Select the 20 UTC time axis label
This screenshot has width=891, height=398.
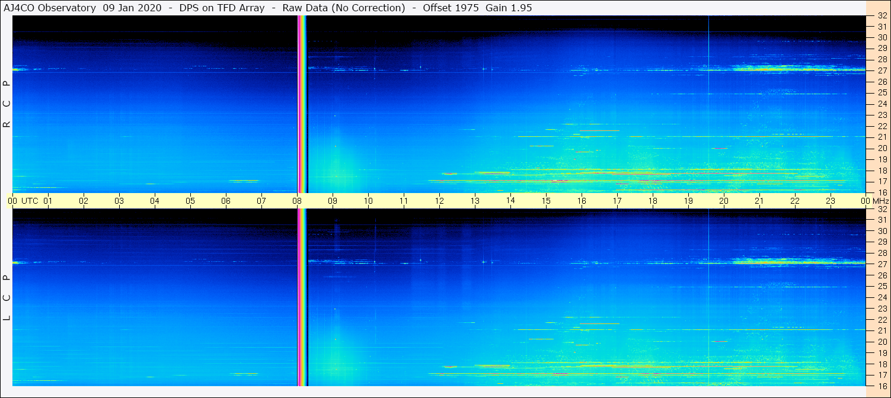tap(724, 201)
